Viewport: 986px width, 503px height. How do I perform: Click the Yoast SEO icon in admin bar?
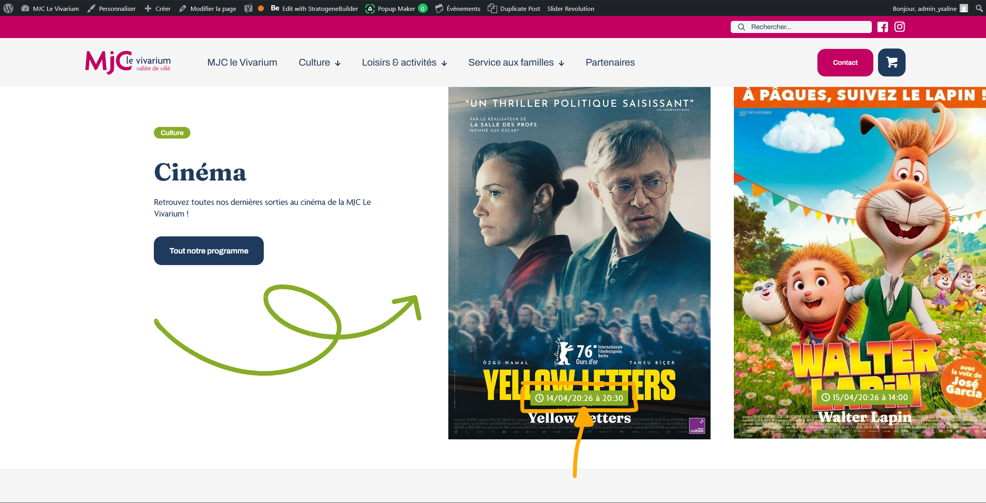click(x=248, y=8)
